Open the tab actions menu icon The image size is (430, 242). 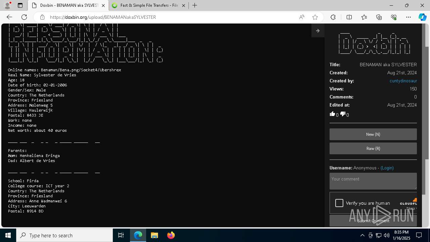[x=20, y=5]
